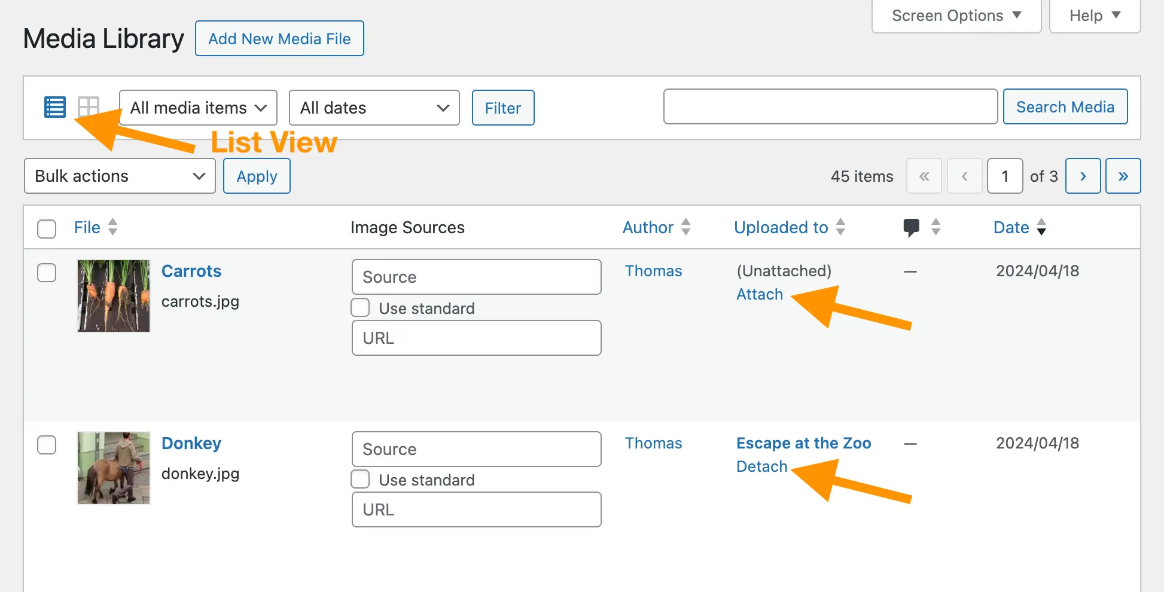Expand the Help tab

click(x=1094, y=16)
